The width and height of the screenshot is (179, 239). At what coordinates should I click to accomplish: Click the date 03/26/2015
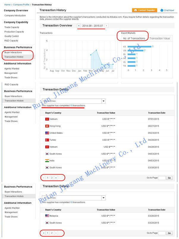pyautogui.click(x=153, y=216)
